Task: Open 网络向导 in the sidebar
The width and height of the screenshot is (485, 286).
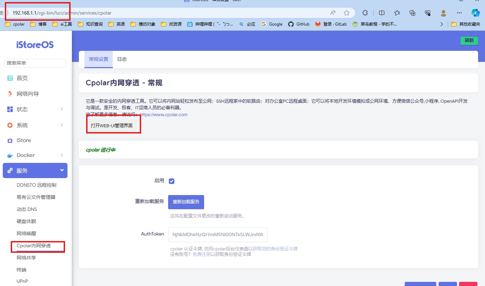Action: point(35,94)
